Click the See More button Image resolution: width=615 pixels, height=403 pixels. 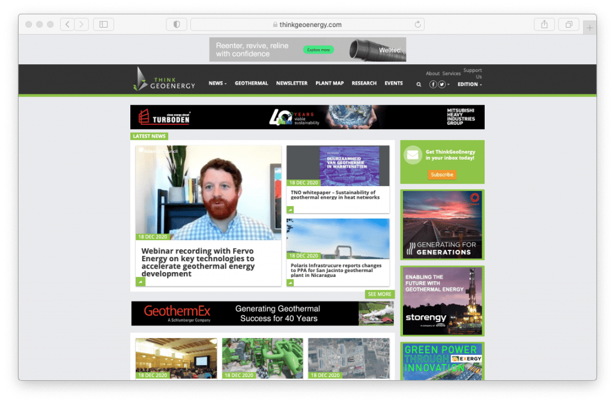click(380, 294)
